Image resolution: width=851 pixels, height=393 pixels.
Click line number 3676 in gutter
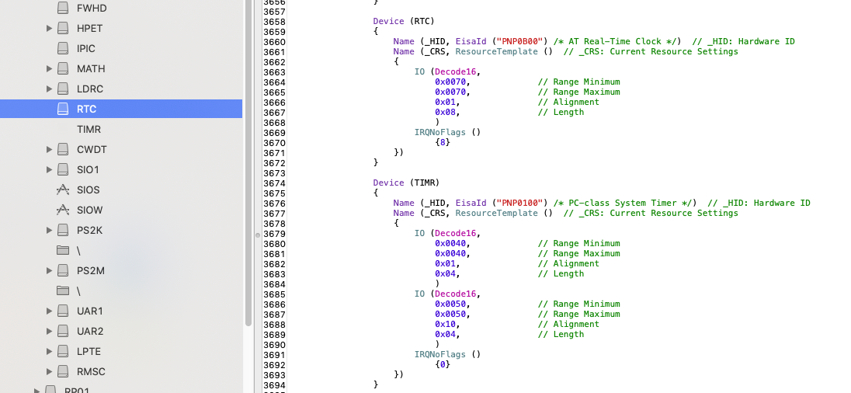coord(274,203)
